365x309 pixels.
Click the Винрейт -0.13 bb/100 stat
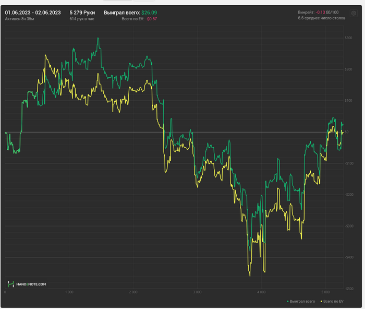pos(318,13)
